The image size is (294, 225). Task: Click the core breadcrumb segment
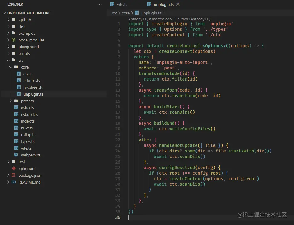tap(126, 13)
